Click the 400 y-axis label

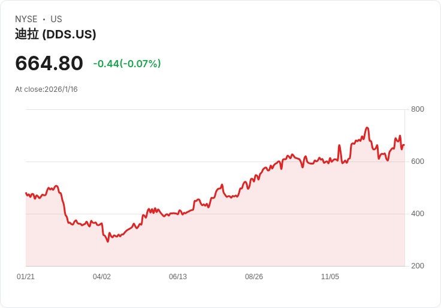pos(417,214)
